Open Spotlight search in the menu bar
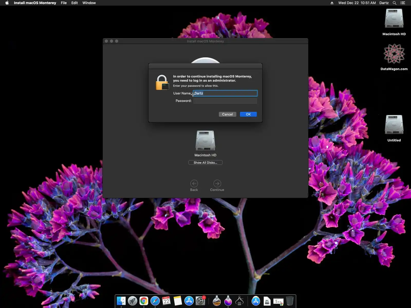Image resolution: width=411 pixels, height=308 pixels. pyautogui.click(x=395, y=3)
